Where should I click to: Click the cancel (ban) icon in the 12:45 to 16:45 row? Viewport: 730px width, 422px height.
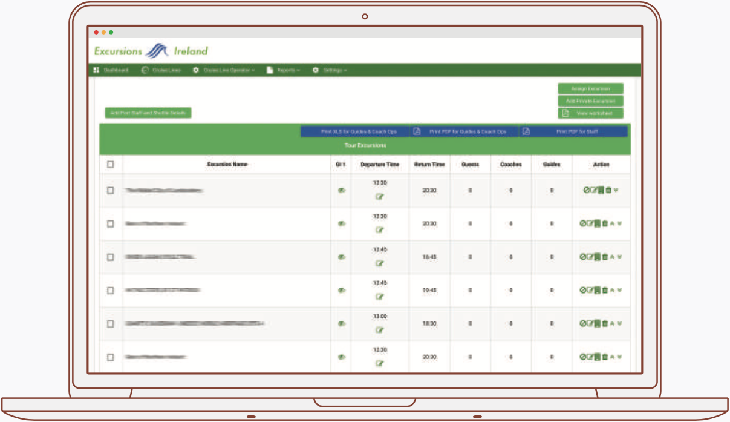584,257
